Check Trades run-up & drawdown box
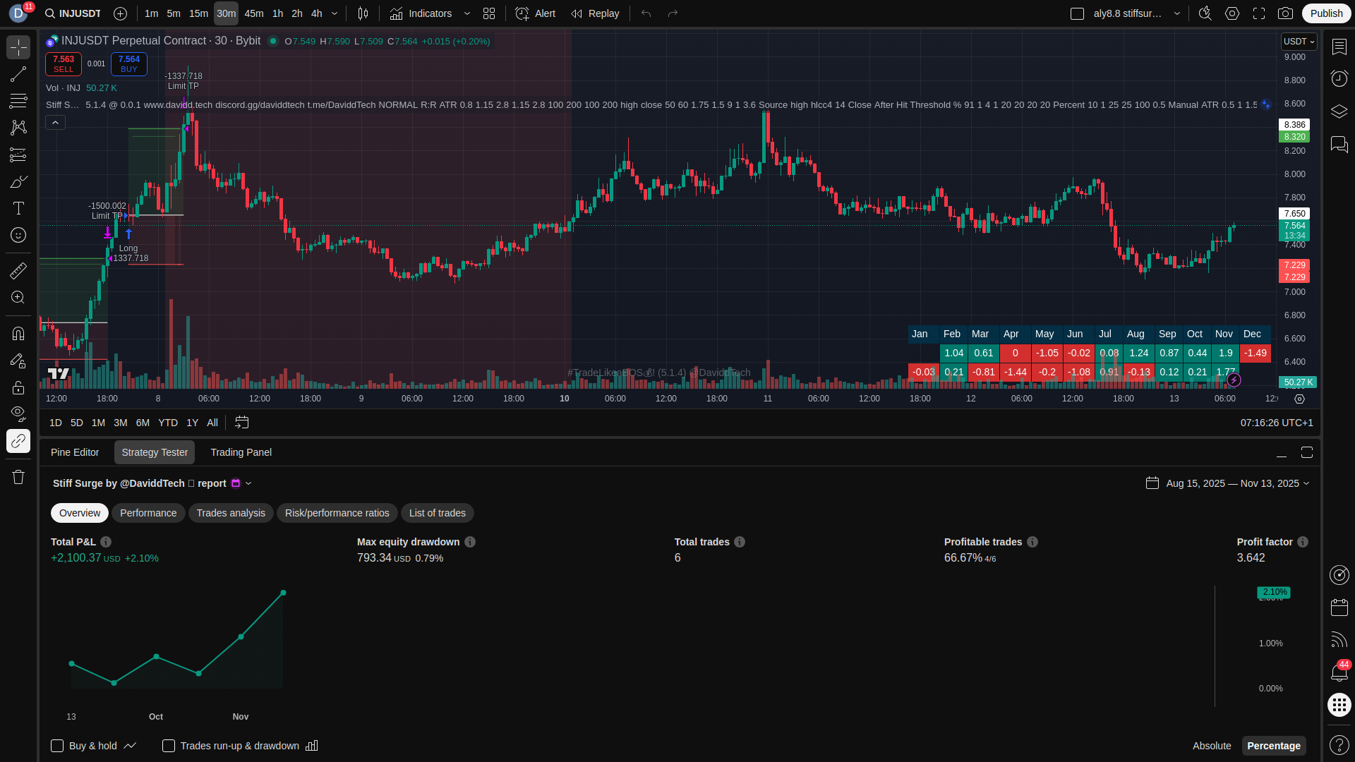 point(169,746)
